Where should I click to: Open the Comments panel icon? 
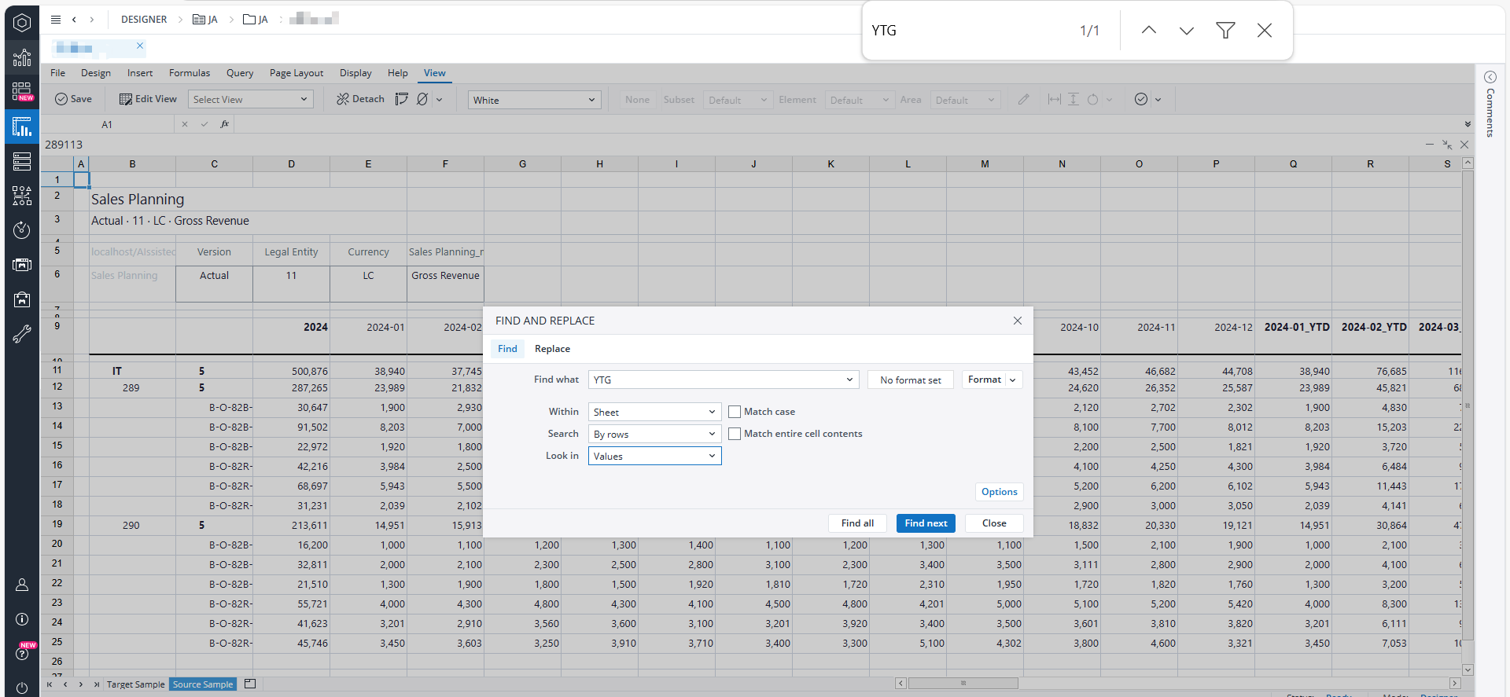point(1490,77)
